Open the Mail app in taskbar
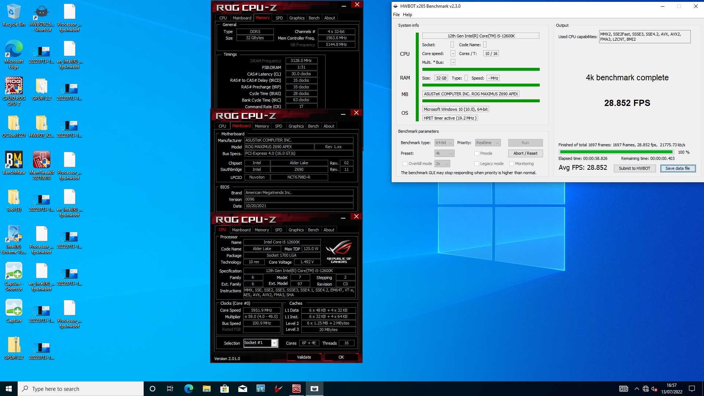 coord(242,389)
